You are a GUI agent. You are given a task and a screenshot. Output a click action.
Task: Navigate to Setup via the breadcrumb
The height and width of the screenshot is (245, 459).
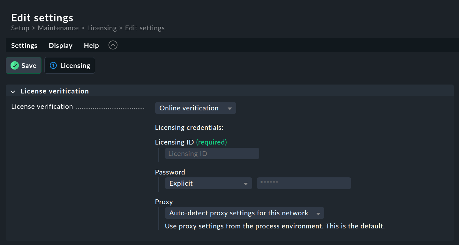[20, 28]
